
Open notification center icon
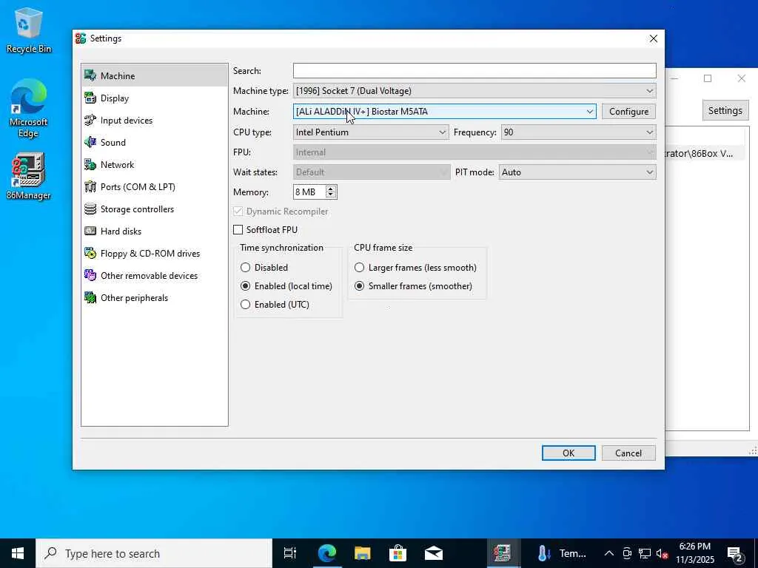pos(735,553)
